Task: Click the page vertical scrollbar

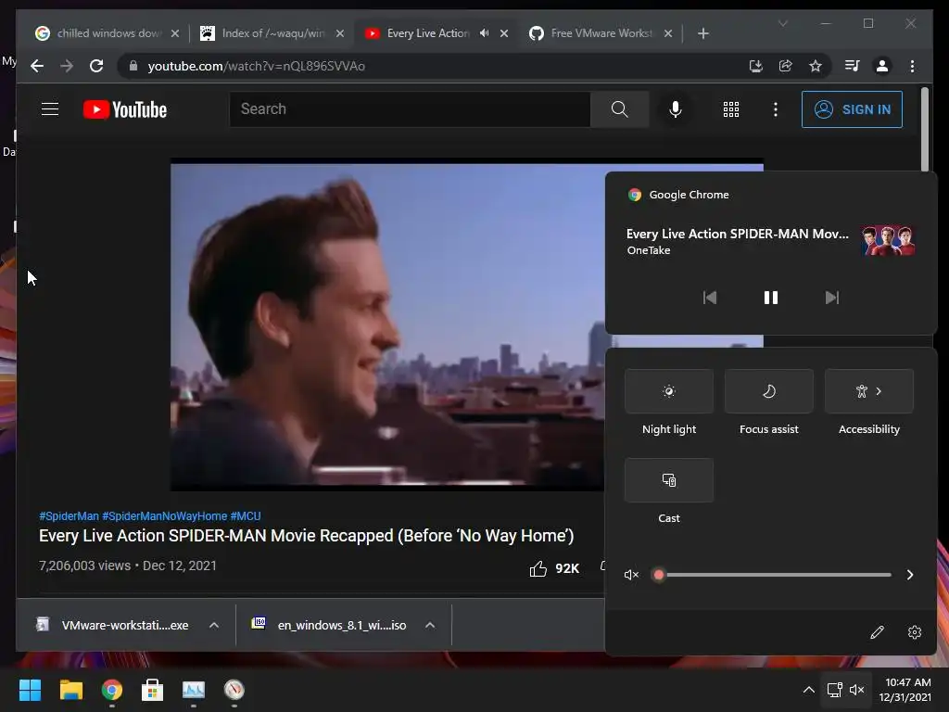Action: coord(924,128)
